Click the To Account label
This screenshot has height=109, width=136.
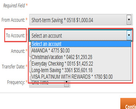pyautogui.click(x=15, y=35)
